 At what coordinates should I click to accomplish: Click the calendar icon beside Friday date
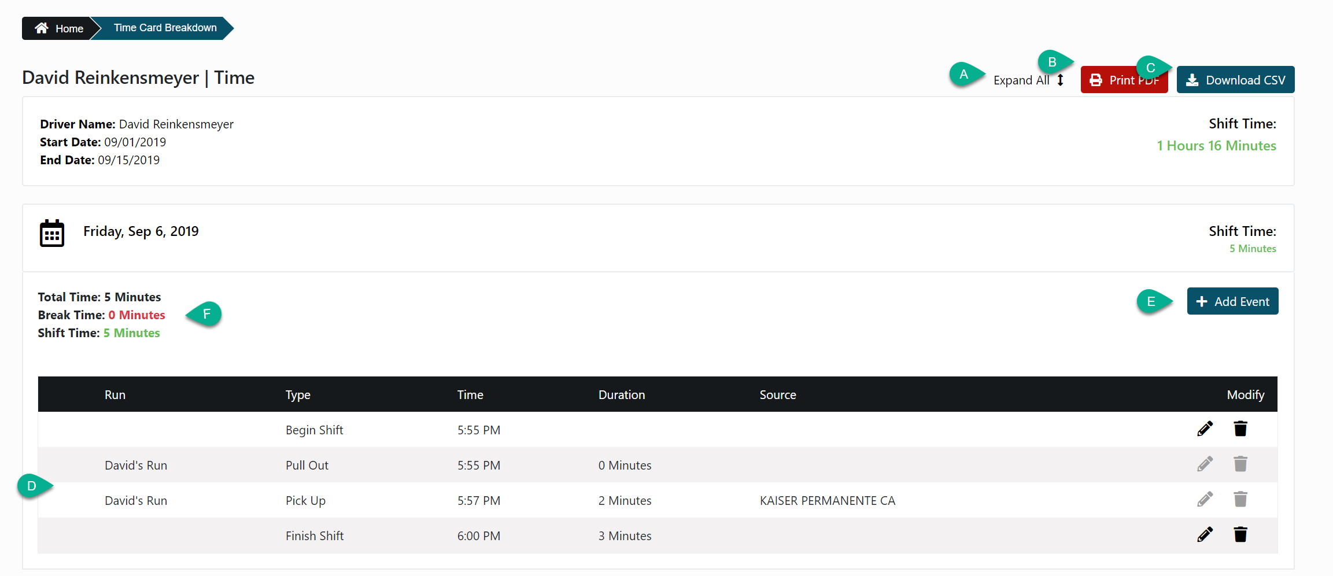[x=52, y=233]
